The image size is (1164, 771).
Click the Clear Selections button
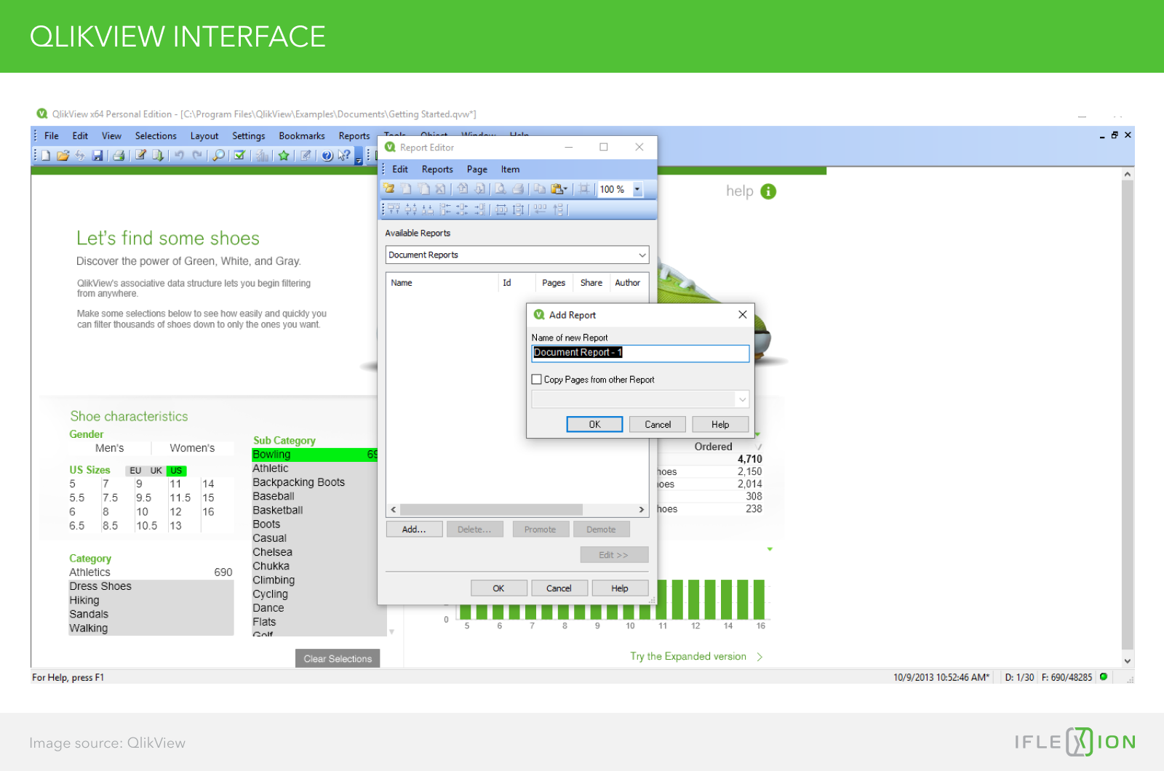tap(338, 658)
